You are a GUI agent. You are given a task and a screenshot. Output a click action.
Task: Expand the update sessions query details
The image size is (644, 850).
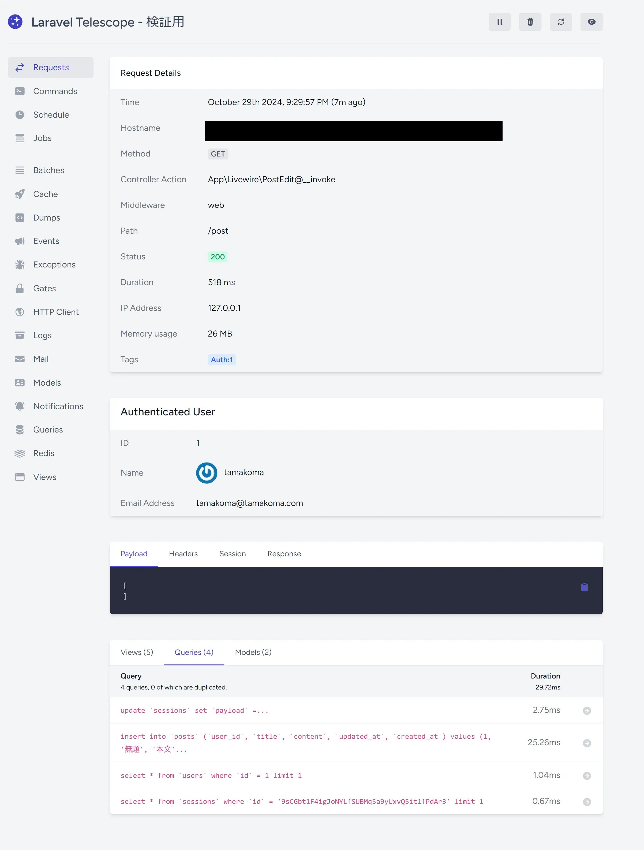(587, 710)
